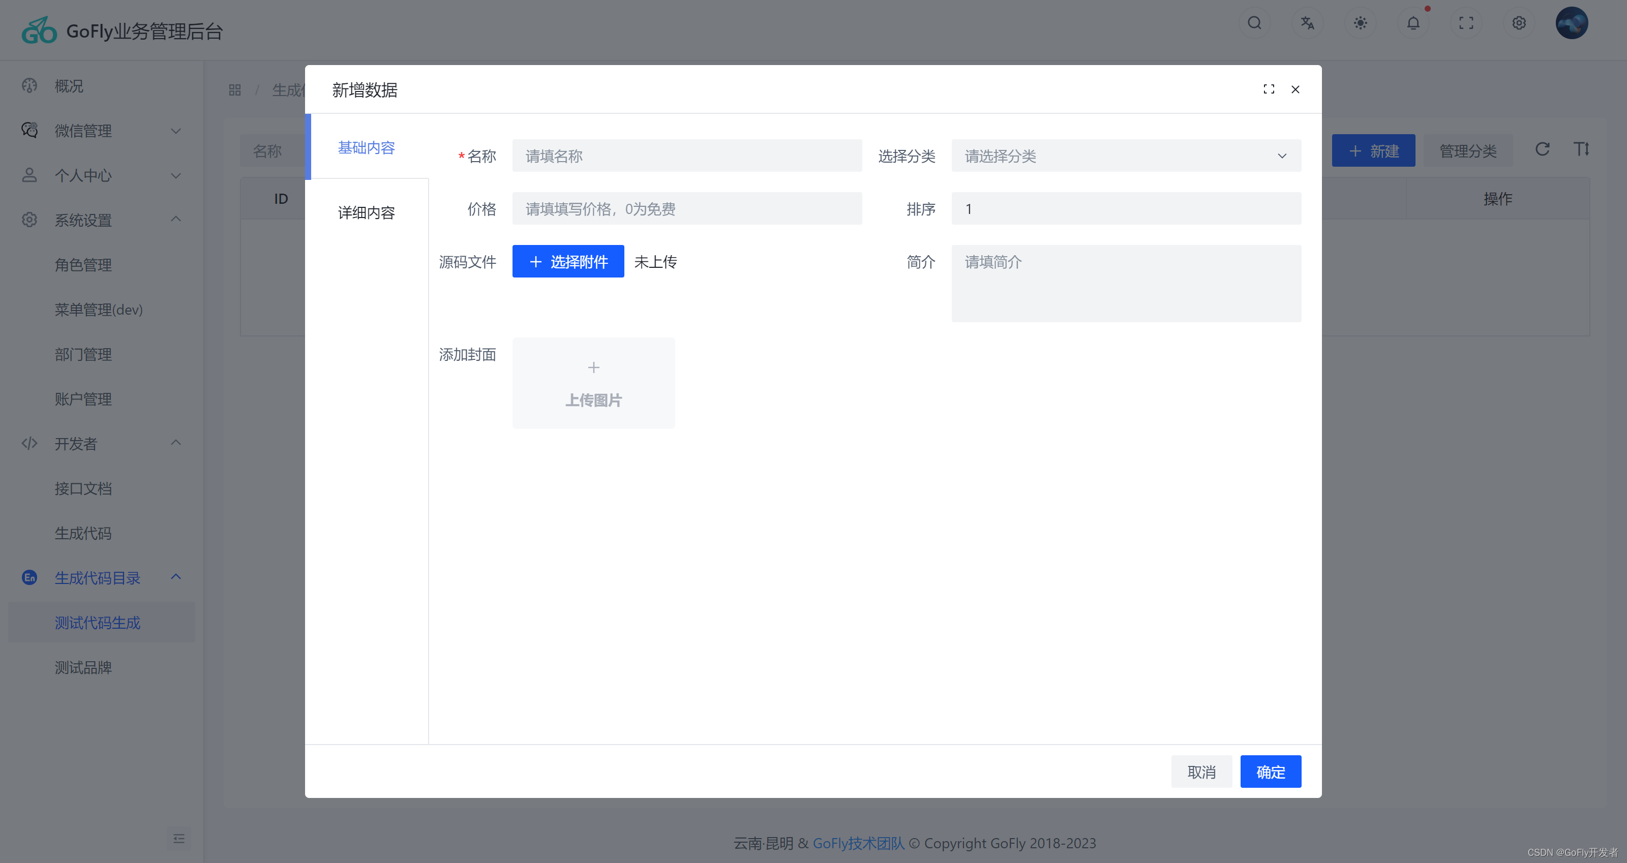Collapse the sidebar with bottom icon
Image resolution: width=1627 pixels, height=863 pixels.
(x=179, y=839)
